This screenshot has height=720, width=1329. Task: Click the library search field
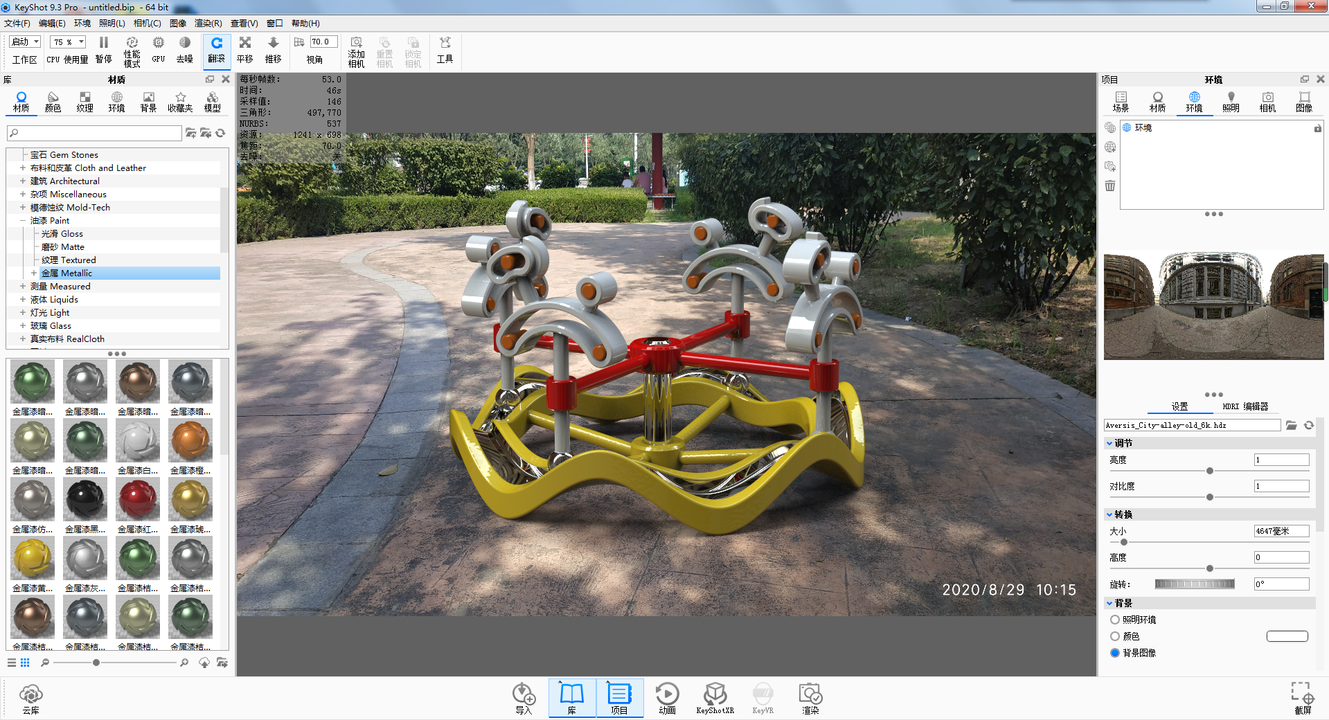click(x=95, y=133)
